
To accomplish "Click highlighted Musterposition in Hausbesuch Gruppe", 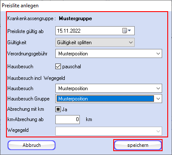I will click(105, 99).
